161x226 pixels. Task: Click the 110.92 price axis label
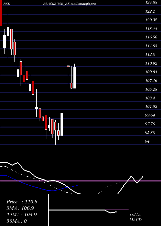[x=151, y=63]
